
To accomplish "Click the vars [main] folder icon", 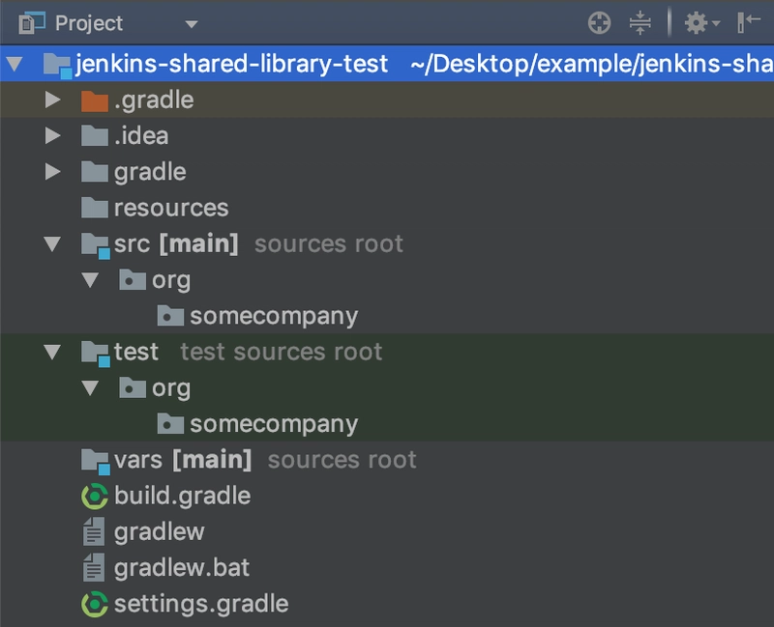I will point(95,461).
